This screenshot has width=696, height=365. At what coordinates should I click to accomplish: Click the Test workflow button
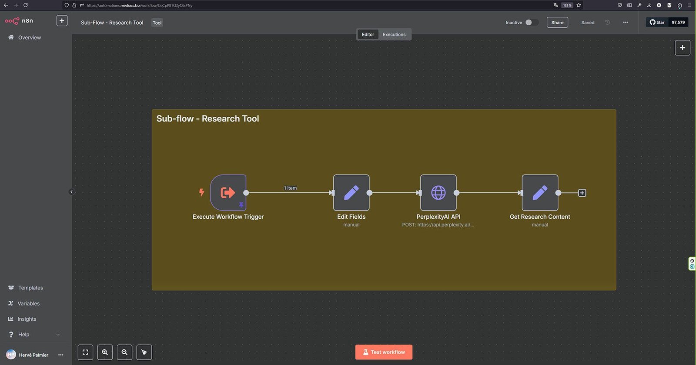(384, 352)
